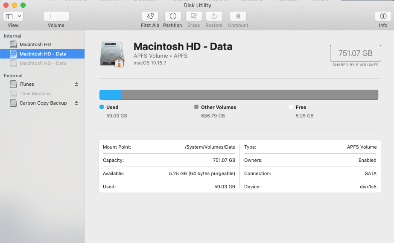Screen dimensions: 394x243
Task: Open the View dropdown chevron
Action: [19, 16]
